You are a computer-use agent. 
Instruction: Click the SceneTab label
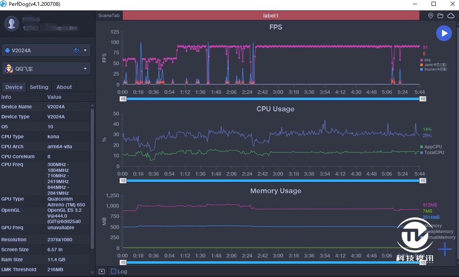tap(109, 16)
